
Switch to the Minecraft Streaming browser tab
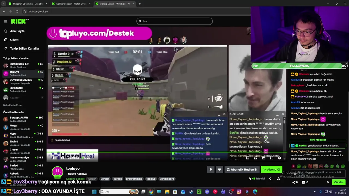[28, 4]
